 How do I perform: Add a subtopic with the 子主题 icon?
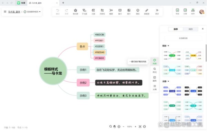point(85,12)
